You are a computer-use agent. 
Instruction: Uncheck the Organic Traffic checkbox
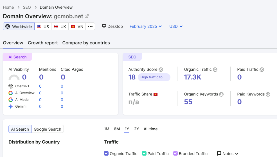pyautogui.click(x=106, y=153)
